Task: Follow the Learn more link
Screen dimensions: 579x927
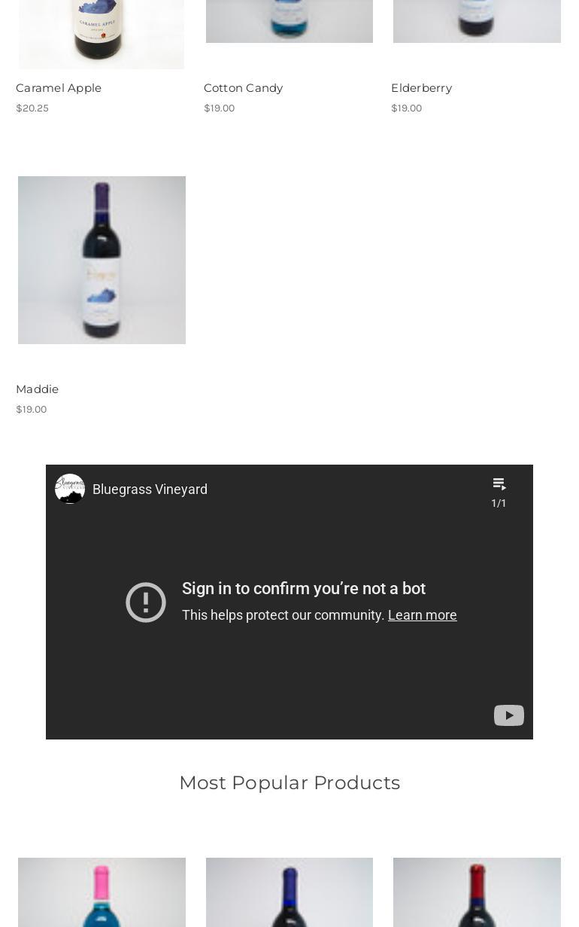Action: coord(423,615)
